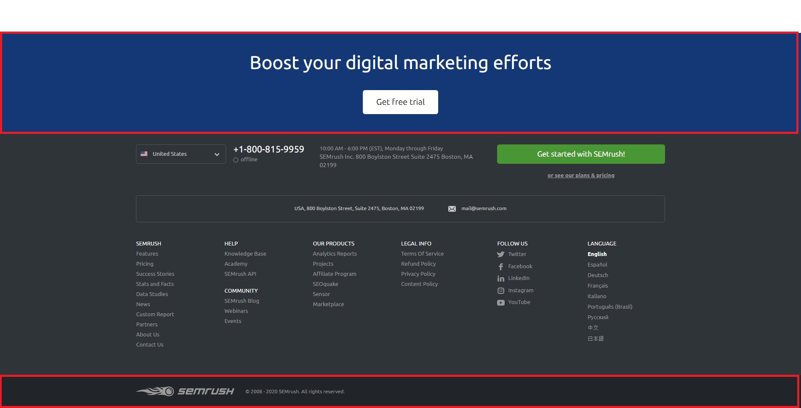The image size is (801, 408).
Task: Switch language to Português (Brasil)
Action: pyautogui.click(x=610, y=307)
